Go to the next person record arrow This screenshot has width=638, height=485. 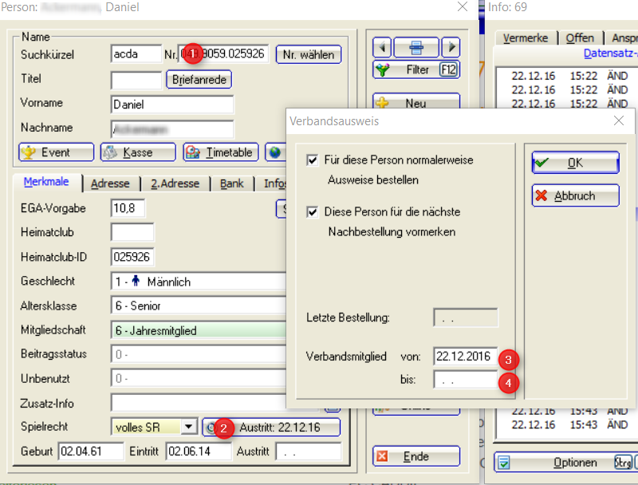click(x=451, y=46)
